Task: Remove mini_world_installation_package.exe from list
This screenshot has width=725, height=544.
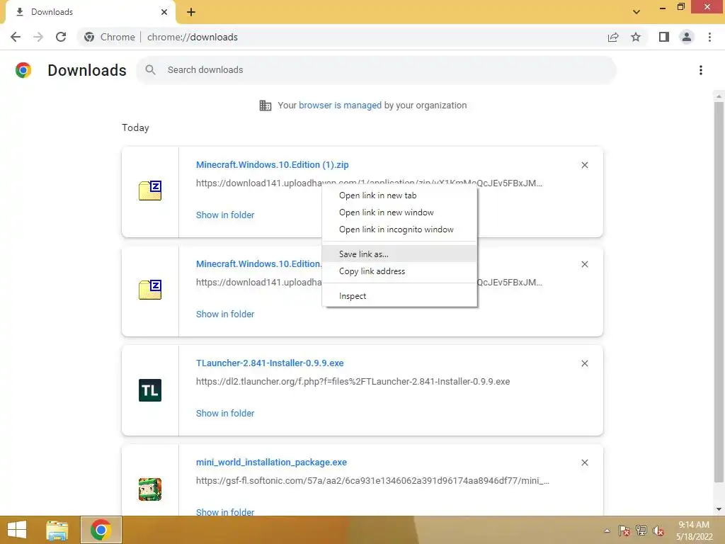Action: 584,463
